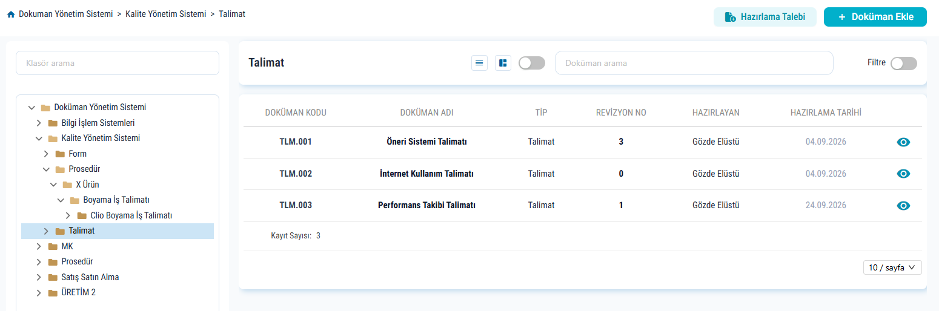Sort by DOKÜMAN ADI column header
Screen dimensions: 939x311
click(x=426, y=113)
